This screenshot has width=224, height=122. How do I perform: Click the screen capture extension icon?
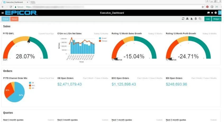pyautogui.click(x=217, y=7)
